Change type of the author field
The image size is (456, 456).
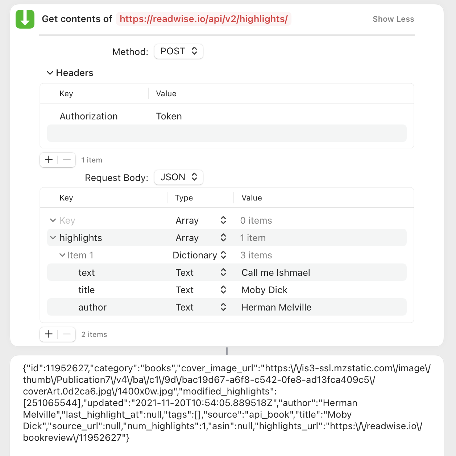point(223,307)
